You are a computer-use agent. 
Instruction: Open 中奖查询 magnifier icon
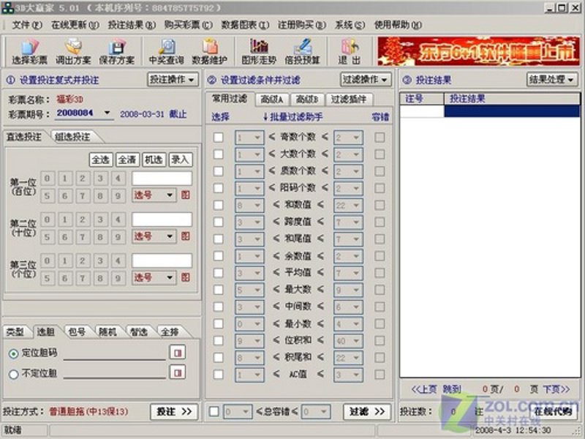tap(167, 51)
